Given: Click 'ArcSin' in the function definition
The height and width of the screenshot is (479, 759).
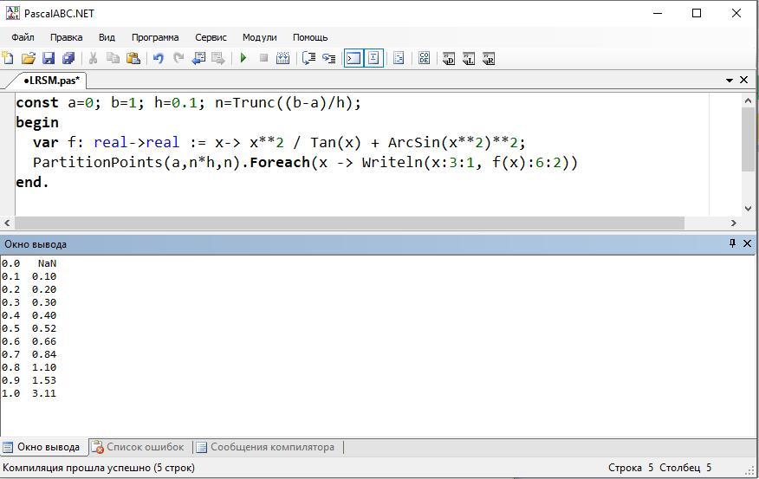Looking at the screenshot, I should point(414,142).
